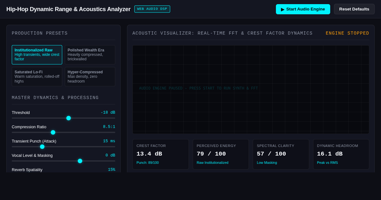This screenshot has width=381, height=200.
Task: Click the -18 dB threshold value
Action: (x=108, y=112)
